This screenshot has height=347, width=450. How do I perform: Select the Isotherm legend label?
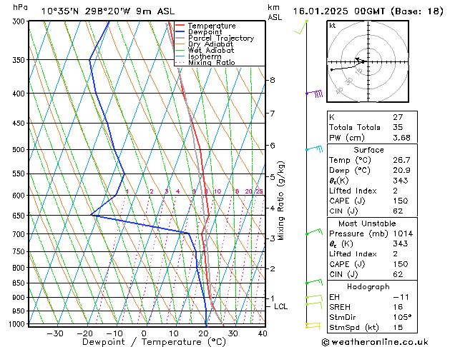tap(205, 56)
